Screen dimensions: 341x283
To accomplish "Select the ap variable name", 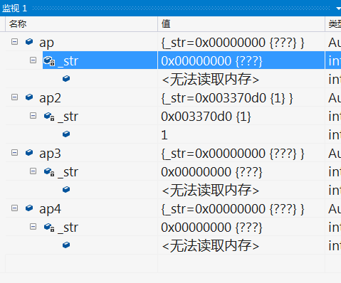I will coord(47,43).
